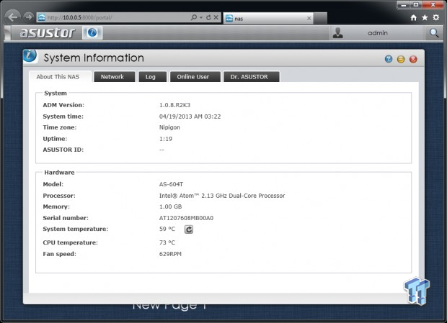
Task: Close the System Information window (red button)
Action: pyautogui.click(x=413, y=59)
